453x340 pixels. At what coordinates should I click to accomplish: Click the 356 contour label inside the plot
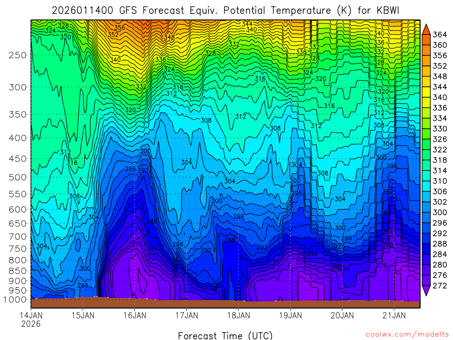pyautogui.click(x=119, y=28)
